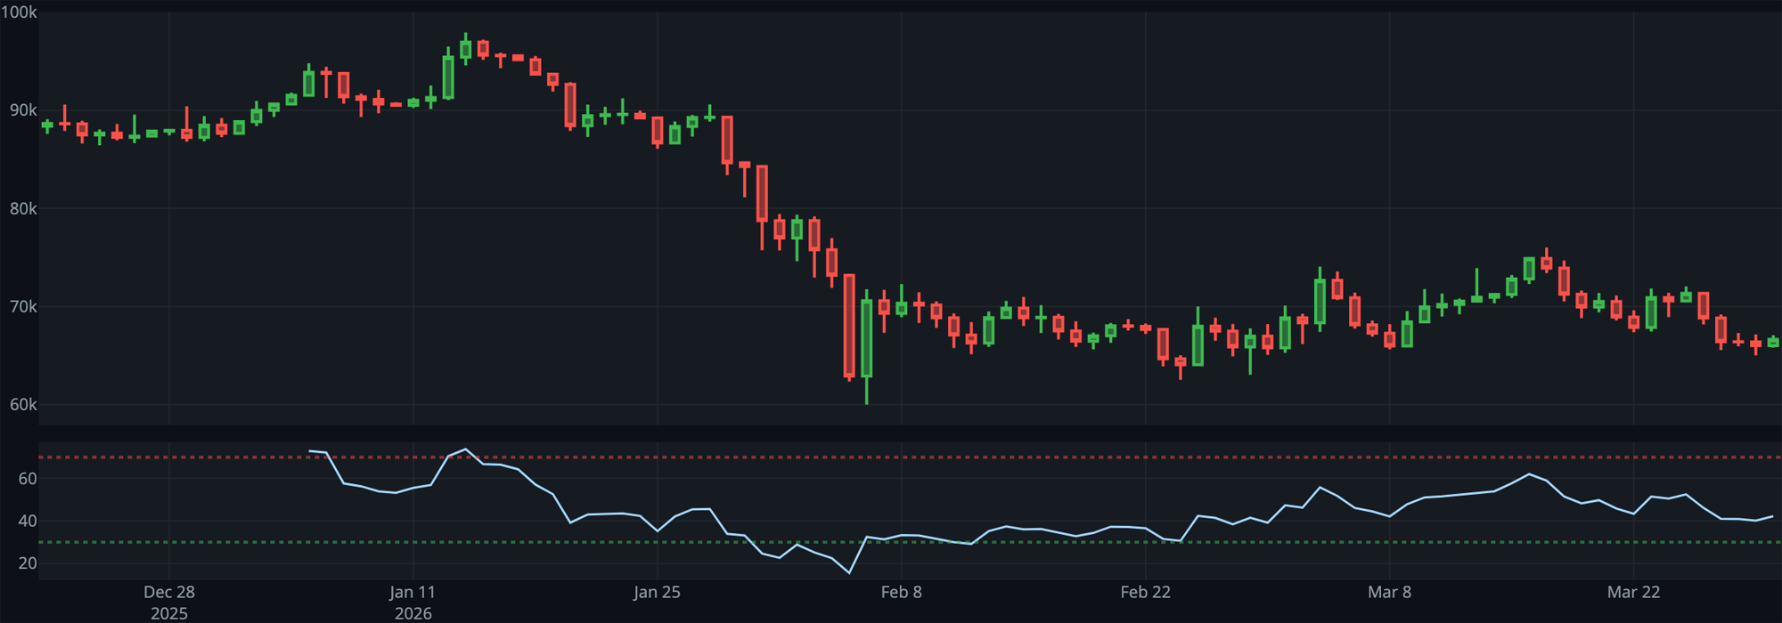
Task: Click the 60 label on indicator axis
Action: [28, 479]
